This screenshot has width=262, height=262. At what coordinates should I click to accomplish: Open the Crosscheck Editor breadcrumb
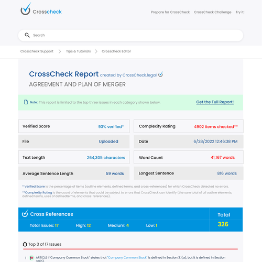tap(116, 51)
